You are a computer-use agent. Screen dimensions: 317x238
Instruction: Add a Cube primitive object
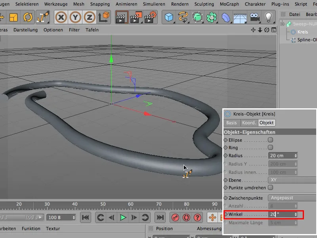coord(169,17)
